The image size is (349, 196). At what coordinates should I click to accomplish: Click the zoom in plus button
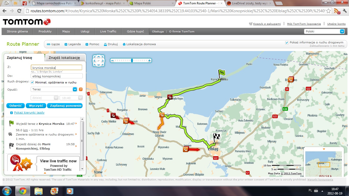tap(150, 60)
